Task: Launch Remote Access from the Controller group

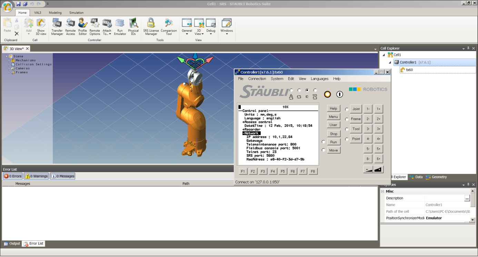Action: [70, 27]
